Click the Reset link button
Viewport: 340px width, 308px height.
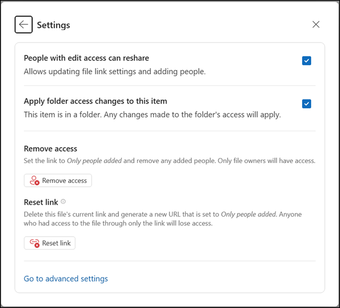coord(49,243)
